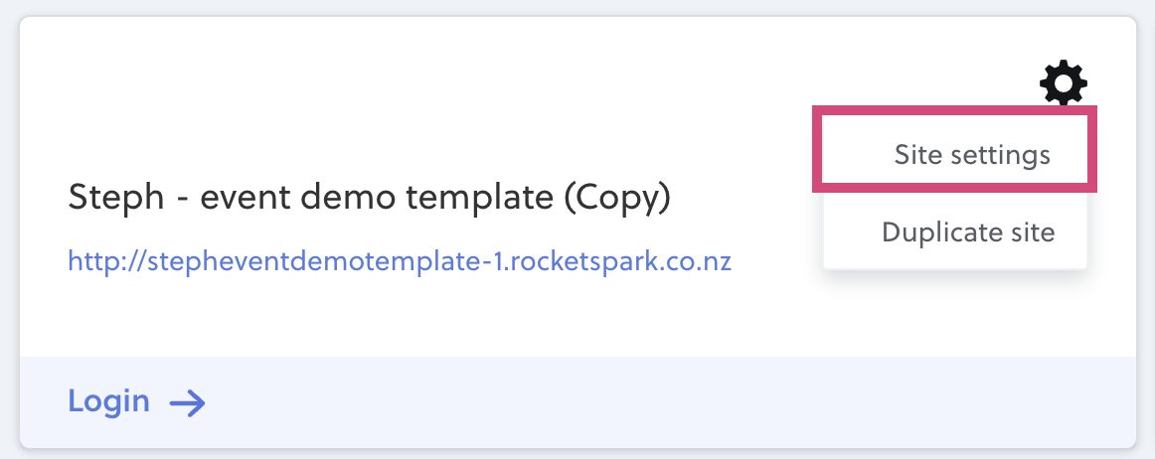Click the word Login in the footer

click(109, 402)
